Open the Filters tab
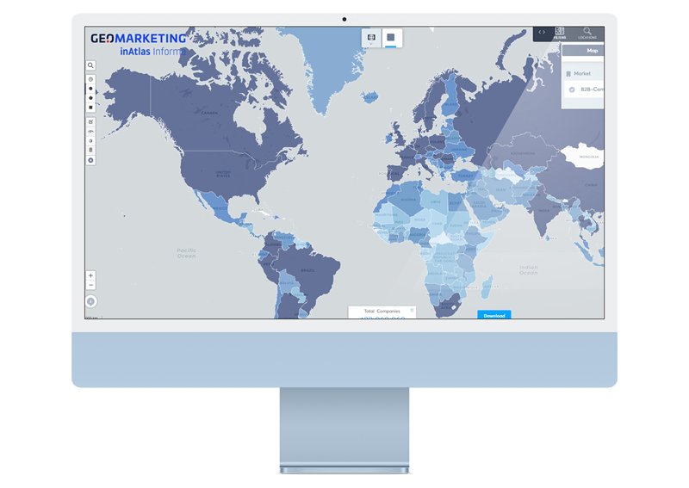This screenshot has width=689, height=488. tap(559, 33)
